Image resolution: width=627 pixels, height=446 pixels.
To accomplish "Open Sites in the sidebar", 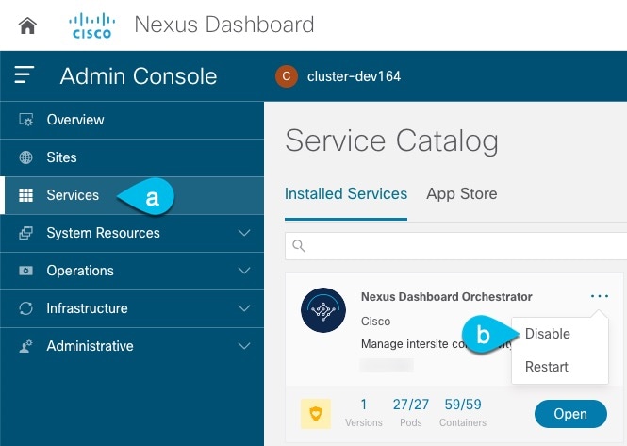I will coord(132,157).
